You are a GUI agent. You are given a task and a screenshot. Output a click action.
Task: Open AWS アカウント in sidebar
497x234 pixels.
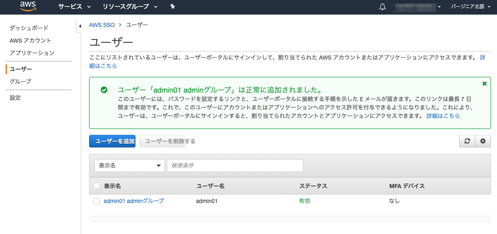(x=31, y=40)
